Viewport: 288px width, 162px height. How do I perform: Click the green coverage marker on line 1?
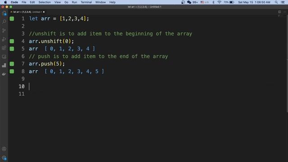point(12,18)
